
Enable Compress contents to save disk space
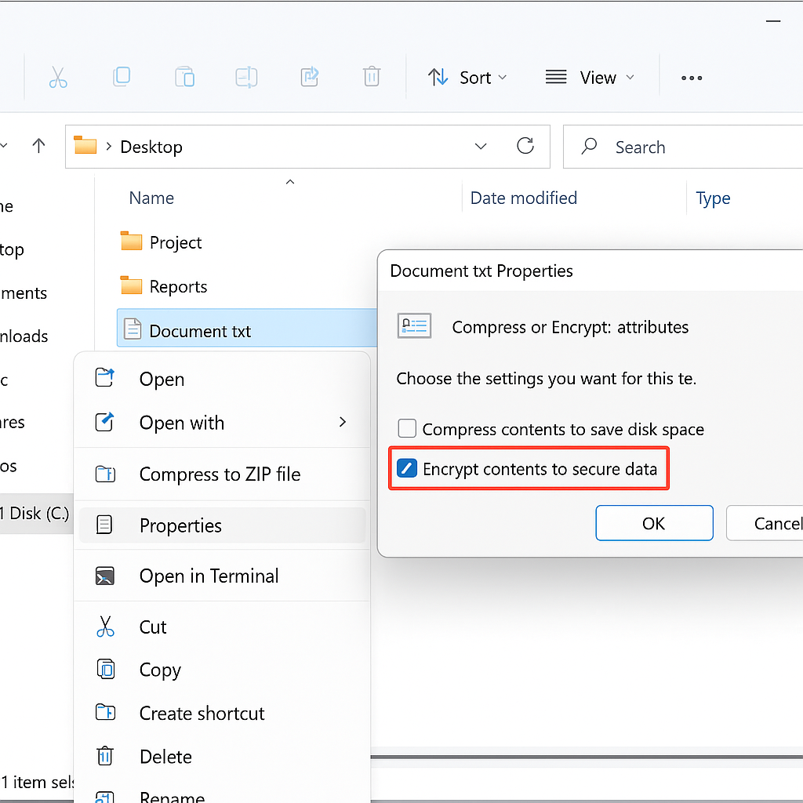click(407, 429)
